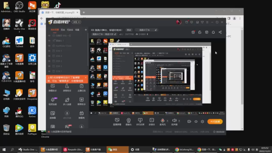
Task: Select the 双击 tab
Action: pos(63,30)
